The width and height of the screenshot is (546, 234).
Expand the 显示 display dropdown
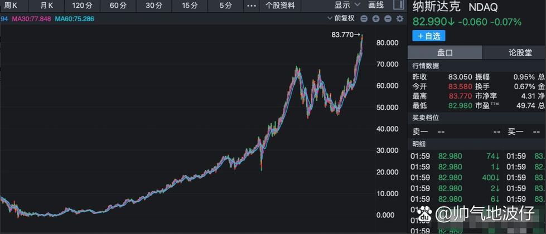pos(347,5)
